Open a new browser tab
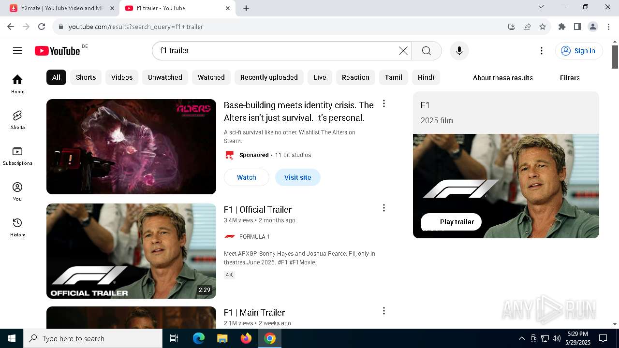Image resolution: width=619 pixels, height=348 pixels. [246, 8]
